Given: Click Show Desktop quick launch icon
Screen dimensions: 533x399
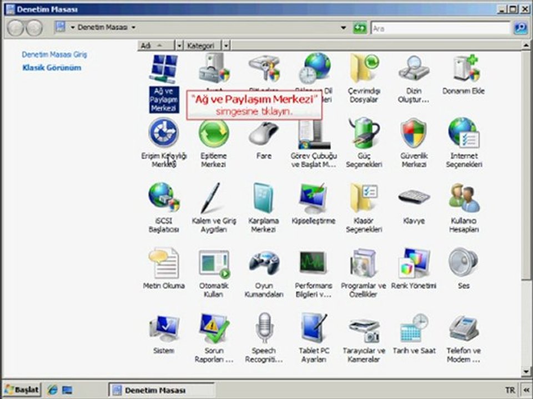Looking at the screenshot, I should pyautogui.click(x=67, y=390).
